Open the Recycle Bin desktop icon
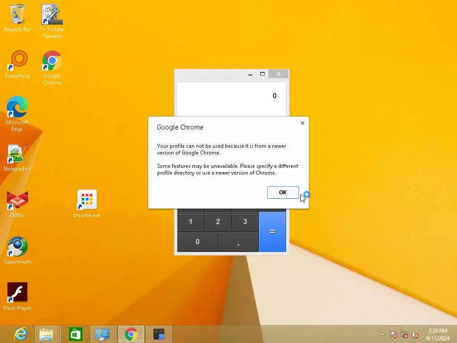Screen dimensions: 457x343 [x=17, y=18]
